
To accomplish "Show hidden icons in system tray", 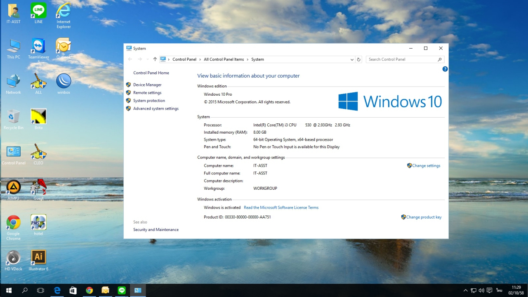I will [x=466, y=290].
